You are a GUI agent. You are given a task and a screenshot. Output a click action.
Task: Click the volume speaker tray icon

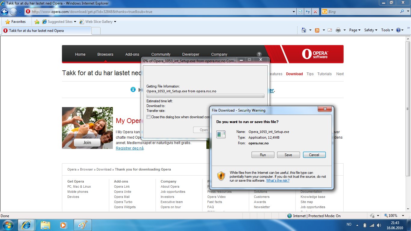pos(379,225)
